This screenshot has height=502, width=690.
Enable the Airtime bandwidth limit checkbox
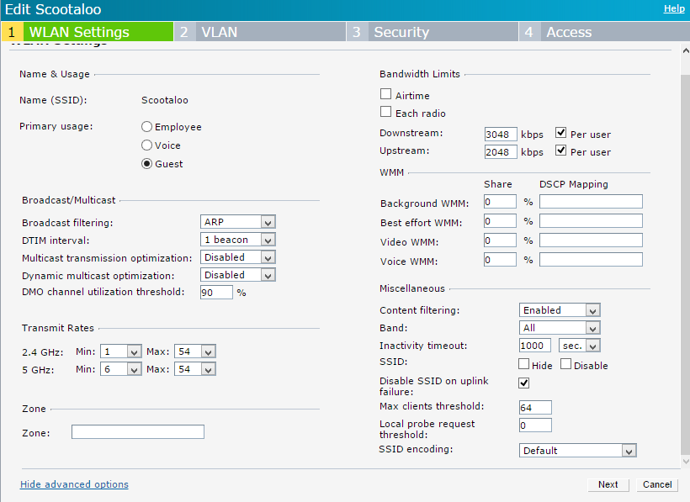pyautogui.click(x=385, y=94)
